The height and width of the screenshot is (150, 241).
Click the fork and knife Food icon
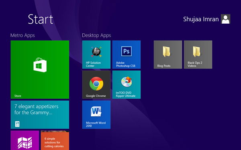pos(17,124)
